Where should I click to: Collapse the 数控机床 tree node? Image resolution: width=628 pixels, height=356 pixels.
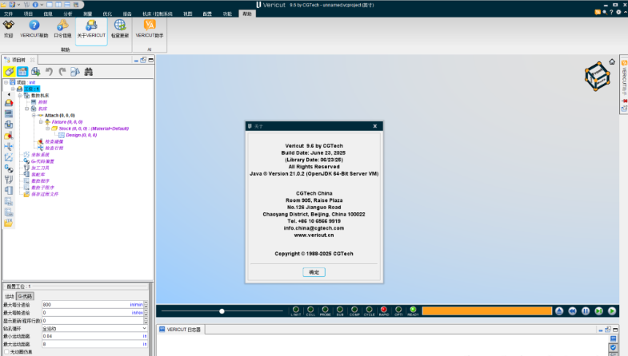[19, 95]
